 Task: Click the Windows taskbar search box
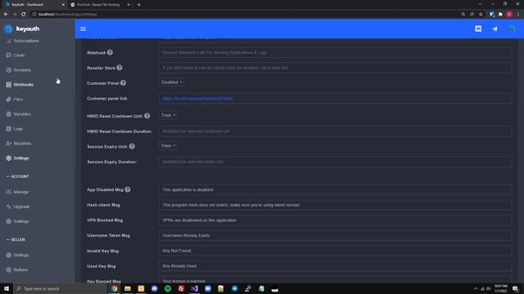(60, 288)
